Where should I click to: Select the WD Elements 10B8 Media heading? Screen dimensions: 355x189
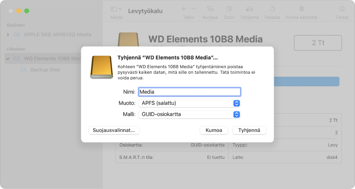[206, 39]
